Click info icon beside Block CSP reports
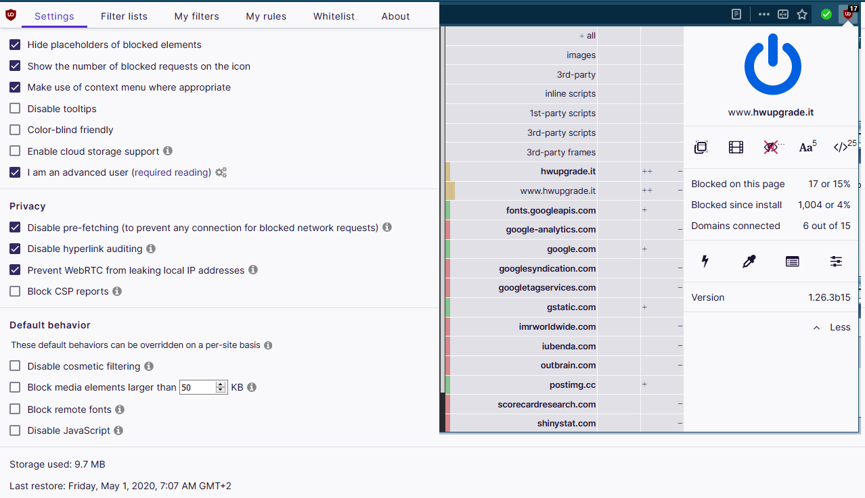 tap(117, 291)
